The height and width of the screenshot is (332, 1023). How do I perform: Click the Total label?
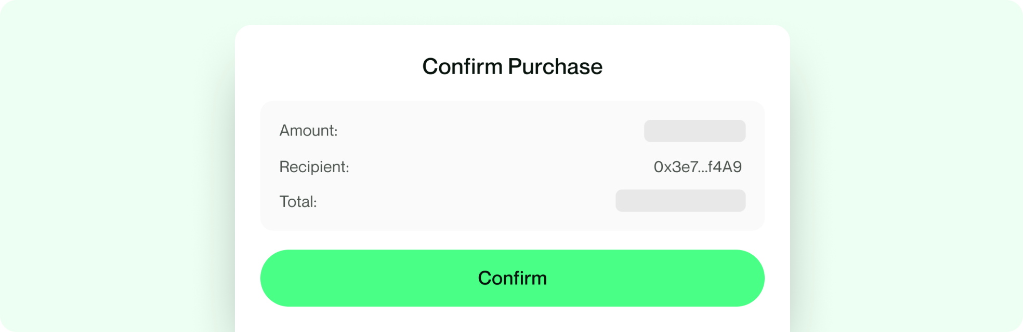pyautogui.click(x=299, y=201)
